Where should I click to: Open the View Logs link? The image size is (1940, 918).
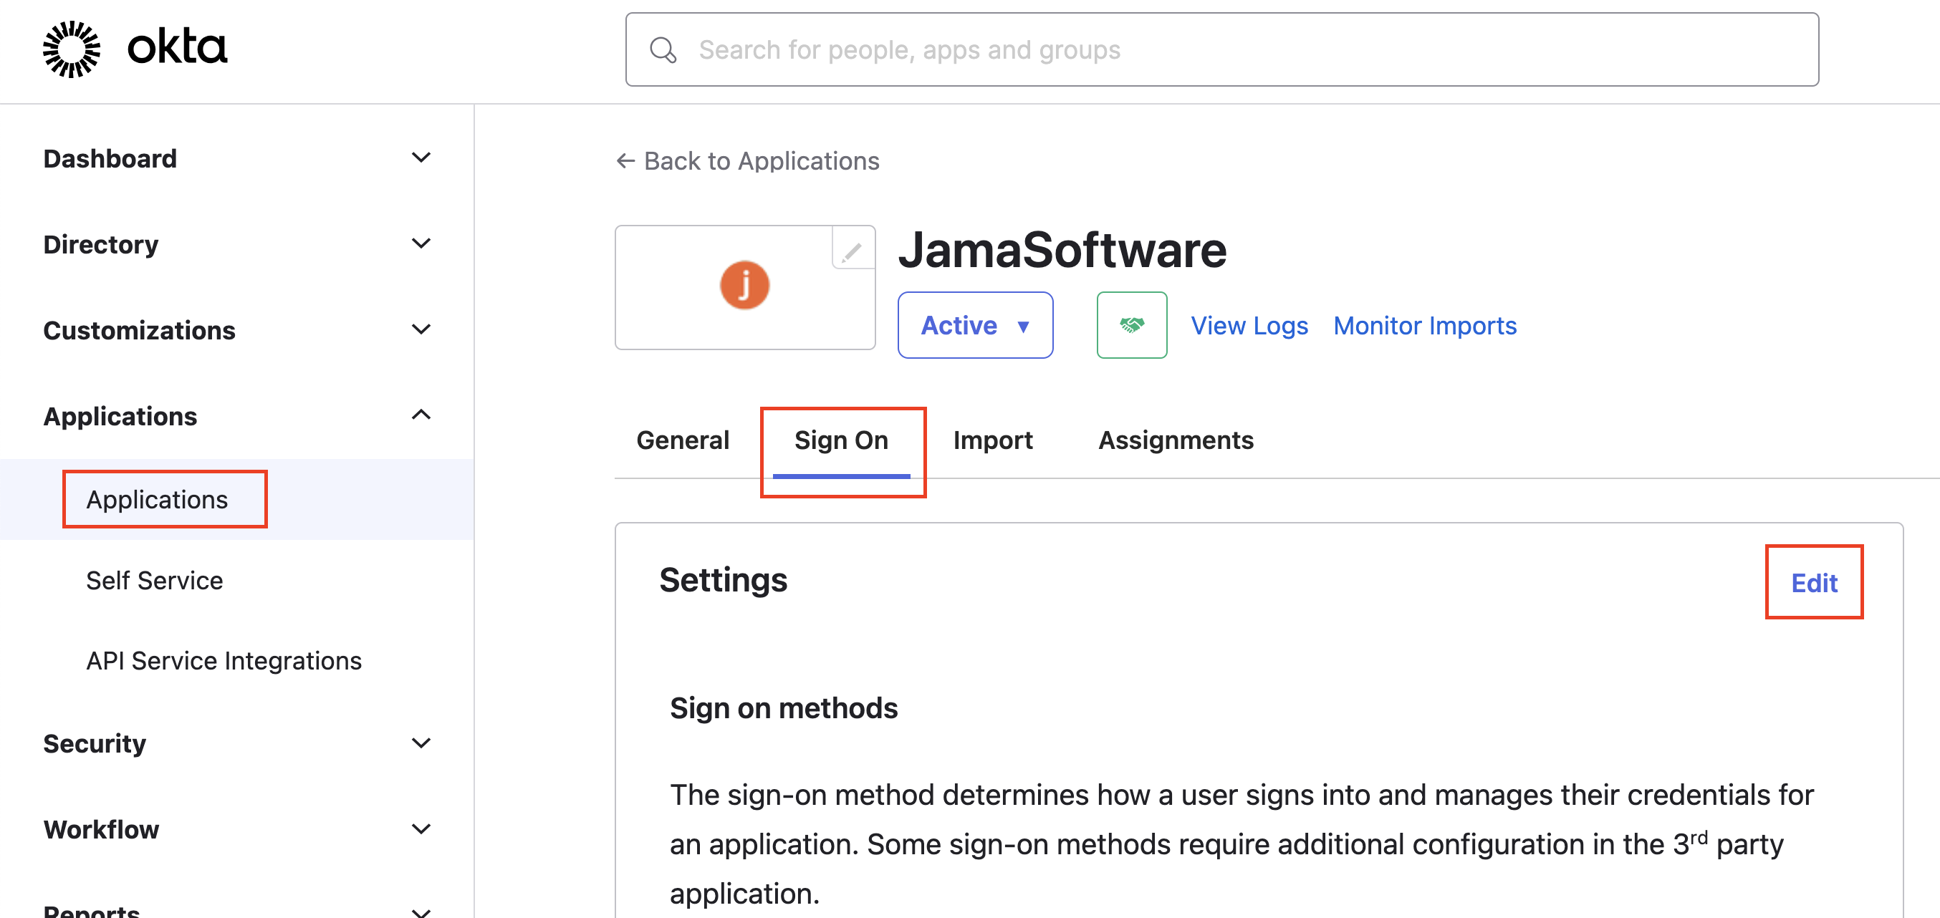(1249, 325)
